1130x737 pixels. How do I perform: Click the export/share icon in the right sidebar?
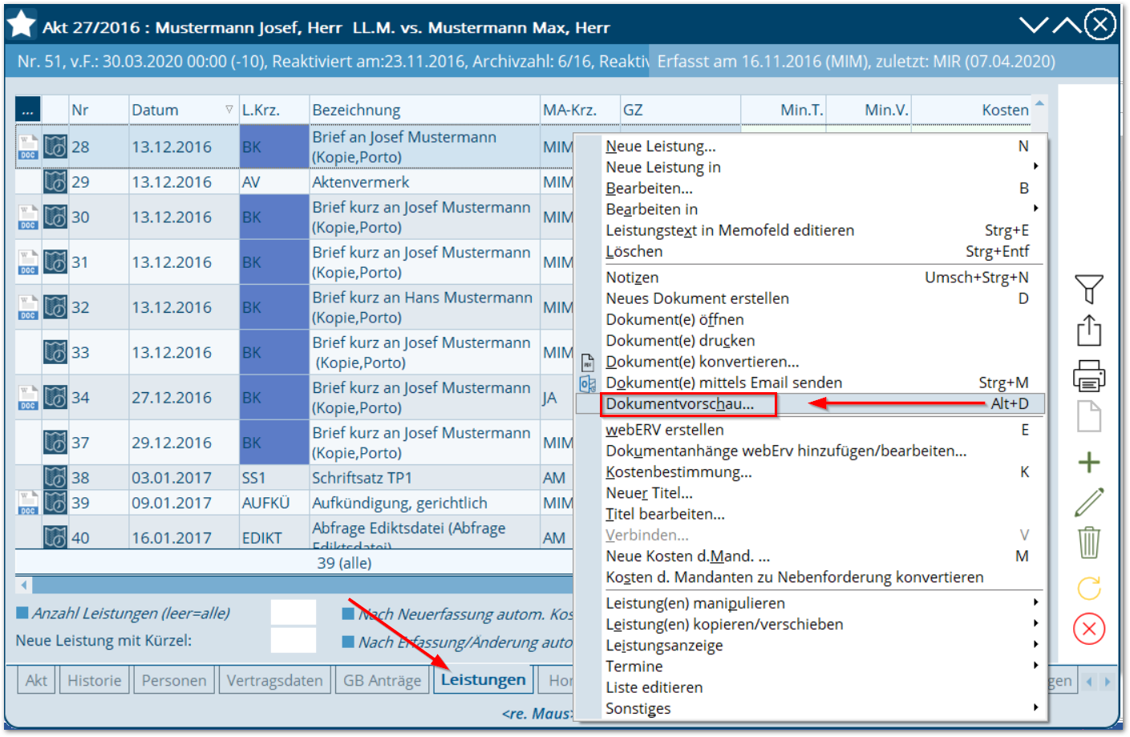[x=1088, y=330]
